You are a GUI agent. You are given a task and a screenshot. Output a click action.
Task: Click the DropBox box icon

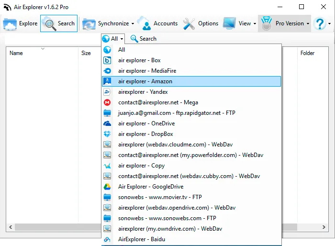click(x=107, y=134)
